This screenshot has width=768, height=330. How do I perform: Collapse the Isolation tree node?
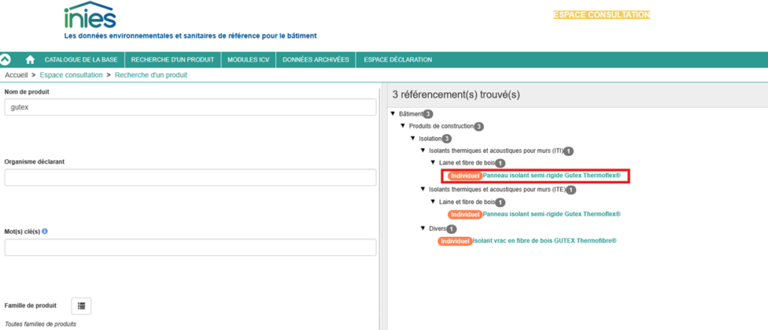pyautogui.click(x=412, y=139)
